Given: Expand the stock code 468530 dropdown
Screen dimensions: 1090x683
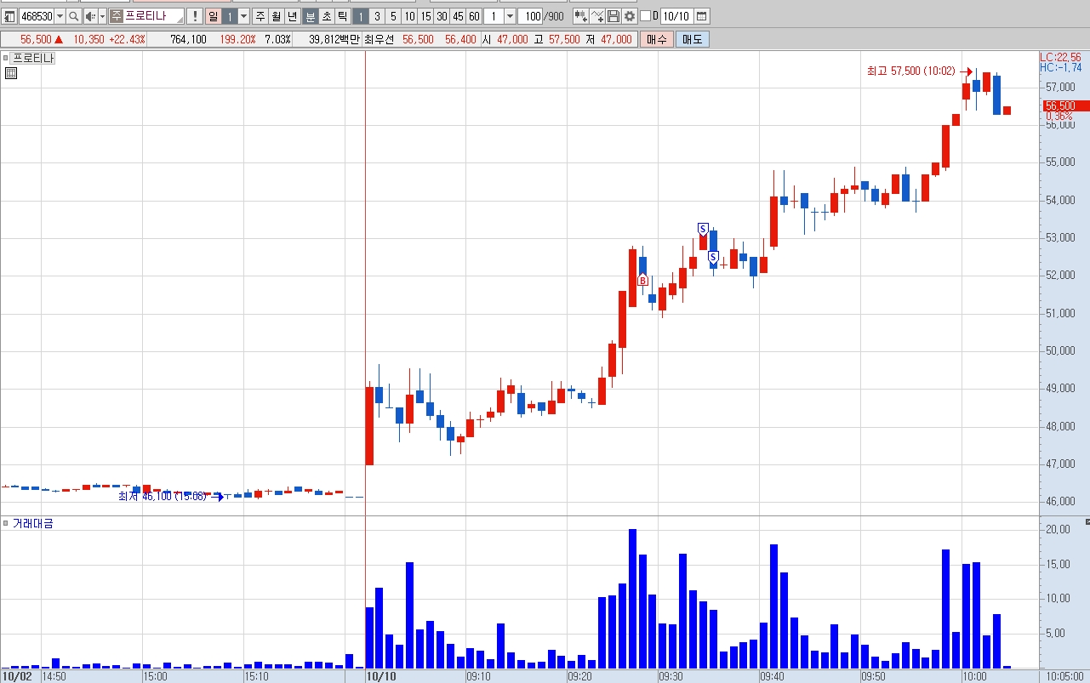Looking at the screenshot, I should [x=60, y=16].
